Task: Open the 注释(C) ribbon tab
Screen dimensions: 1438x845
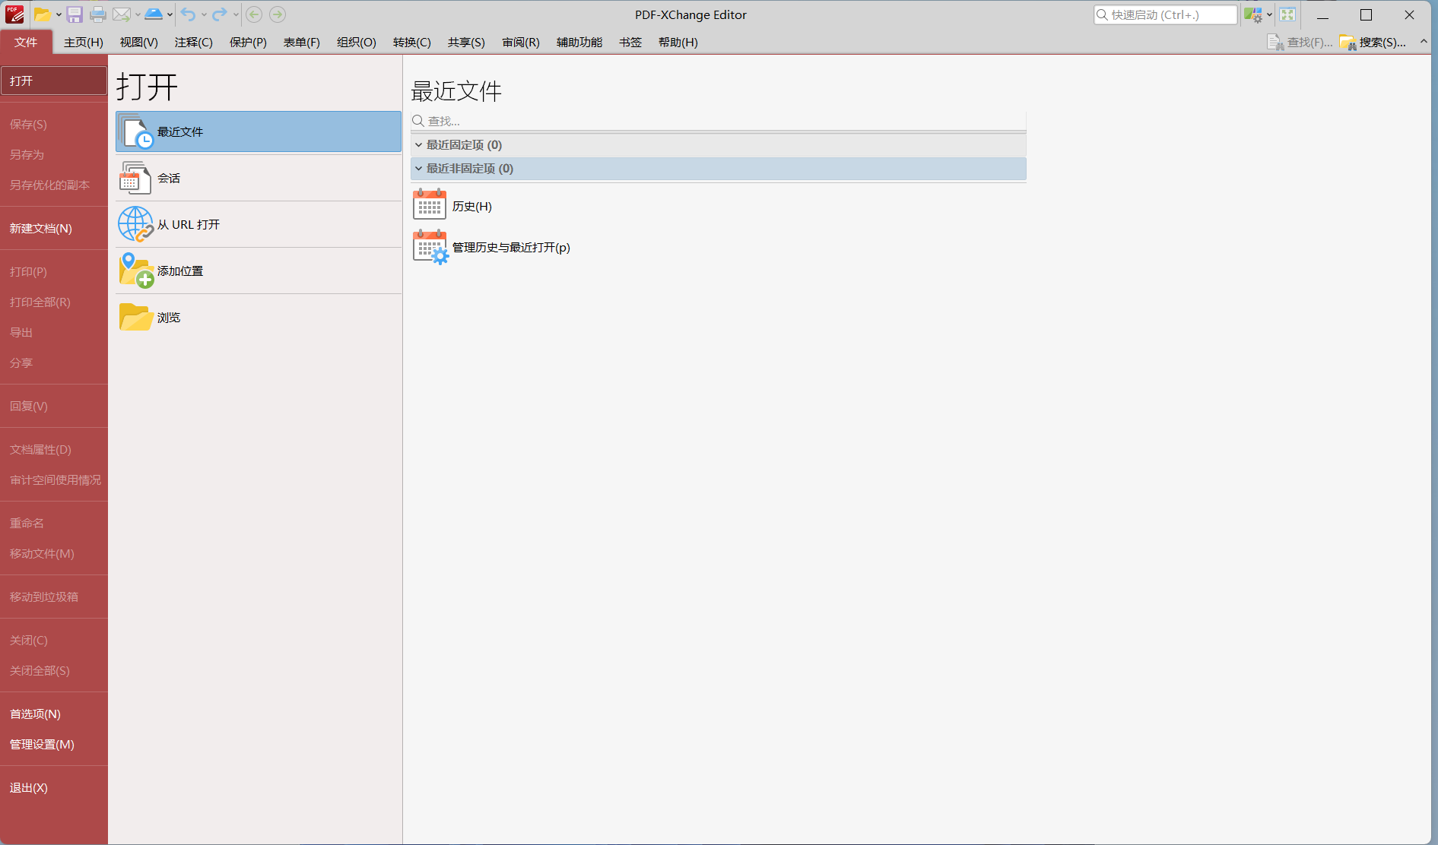Action: click(194, 43)
